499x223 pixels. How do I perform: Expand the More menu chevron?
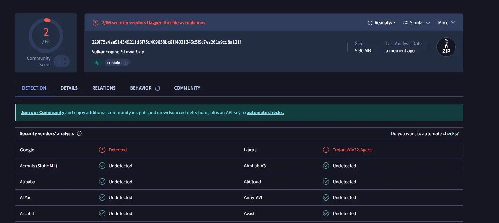coord(453,23)
